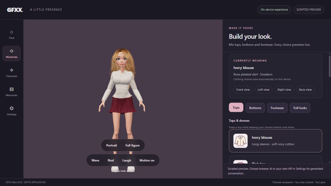Click the GFXX logo
This screenshot has width=331, height=186.
[x=15, y=10]
